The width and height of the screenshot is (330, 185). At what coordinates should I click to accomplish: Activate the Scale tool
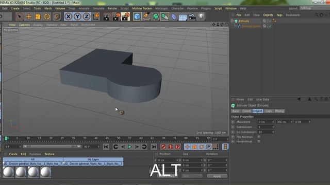[38, 16]
